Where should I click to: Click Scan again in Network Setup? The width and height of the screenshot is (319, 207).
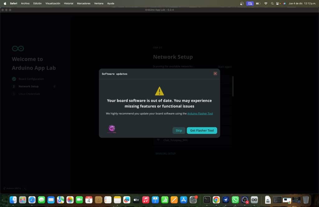[x=225, y=67]
